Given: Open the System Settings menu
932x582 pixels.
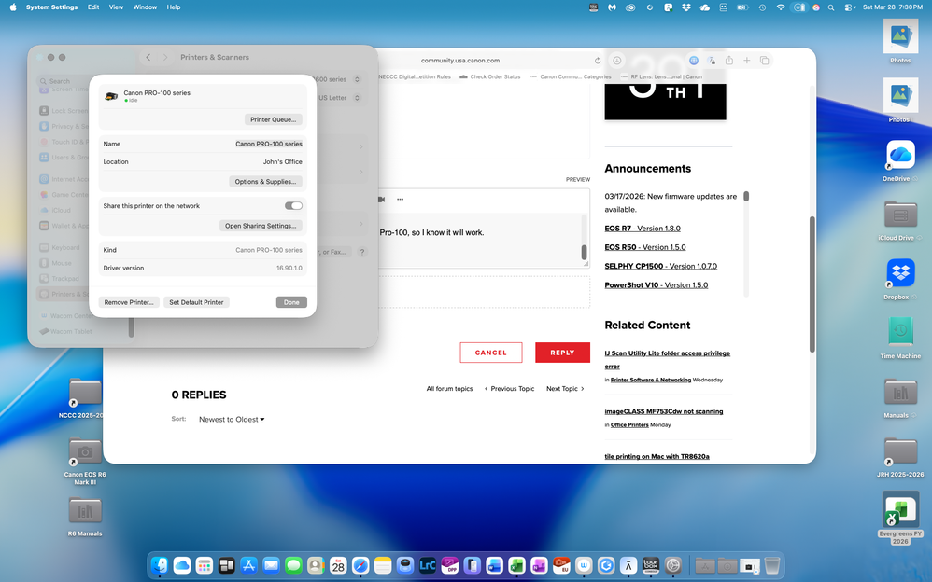Looking at the screenshot, I should [x=51, y=7].
